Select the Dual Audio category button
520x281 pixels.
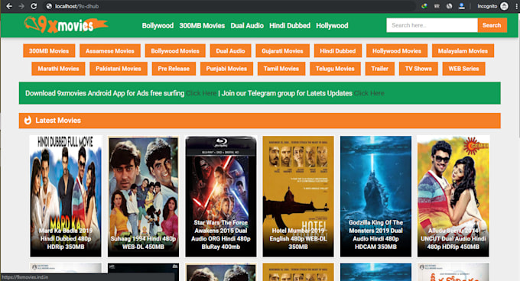230,51
